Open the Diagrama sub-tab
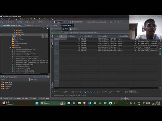Viewport: 162px width, 121px height. click(74, 29)
